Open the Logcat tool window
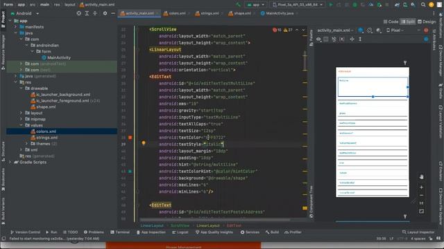This screenshot has width=444, height=249. tap(180, 232)
